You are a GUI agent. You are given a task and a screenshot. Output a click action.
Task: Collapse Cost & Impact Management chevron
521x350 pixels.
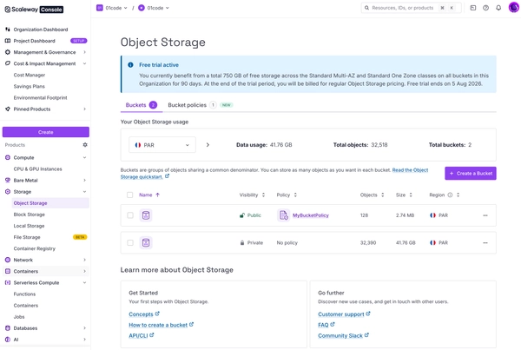click(84, 63)
